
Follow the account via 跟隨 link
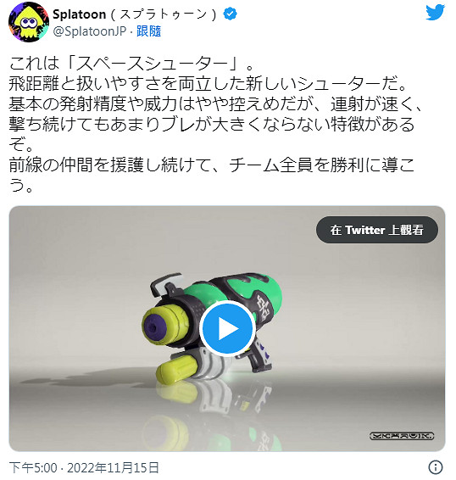pos(148,31)
